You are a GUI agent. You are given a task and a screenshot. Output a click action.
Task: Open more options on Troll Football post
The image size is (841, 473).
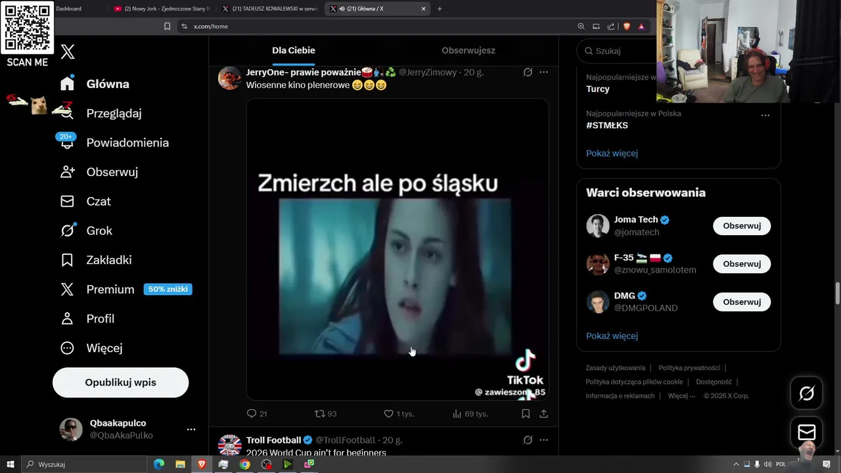click(543, 439)
